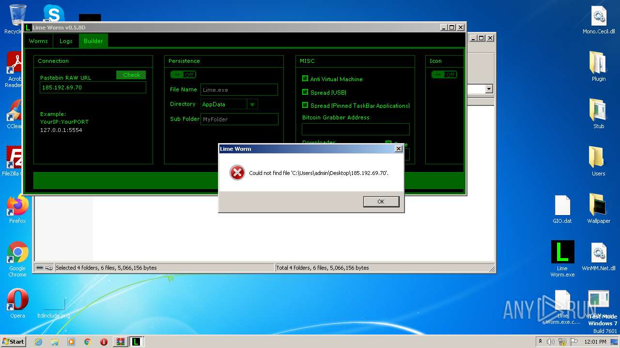Check the Spread [USB] option
The height and width of the screenshot is (348, 620).
point(305,92)
